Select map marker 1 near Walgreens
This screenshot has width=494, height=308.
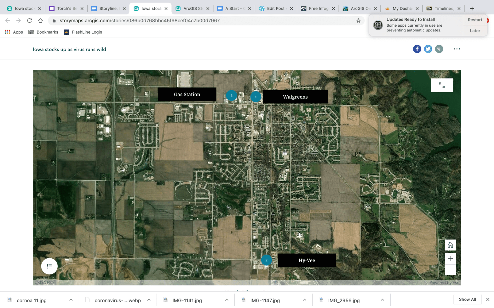point(256,97)
